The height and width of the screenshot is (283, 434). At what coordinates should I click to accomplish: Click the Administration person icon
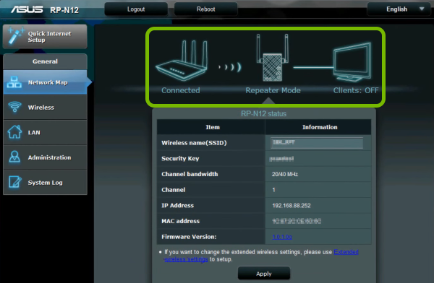[x=14, y=157]
